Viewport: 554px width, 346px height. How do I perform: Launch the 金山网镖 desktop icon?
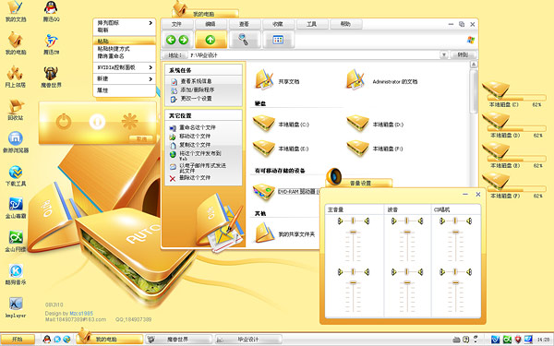(15, 241)
